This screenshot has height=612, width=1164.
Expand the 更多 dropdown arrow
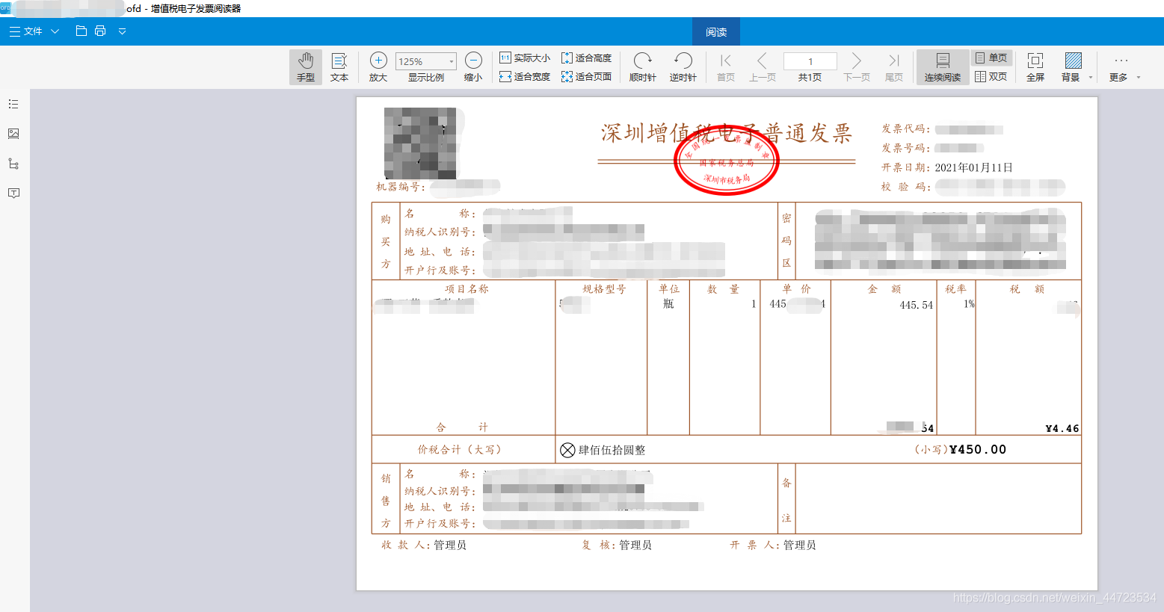pos(1139,77)
